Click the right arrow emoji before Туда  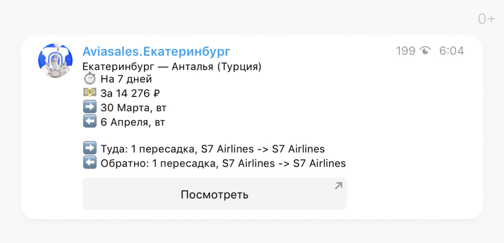pyautogui.click(x=90, y=149)
